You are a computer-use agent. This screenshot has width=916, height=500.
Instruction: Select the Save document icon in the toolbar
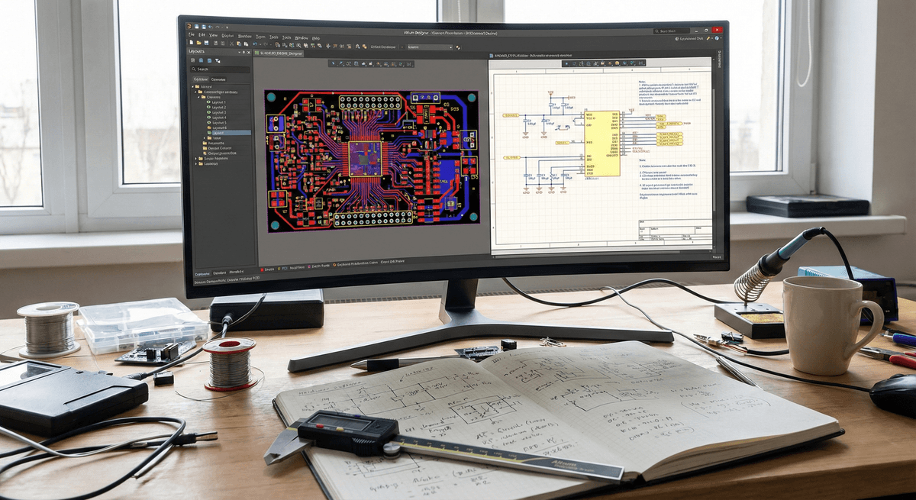click(207, 43)
